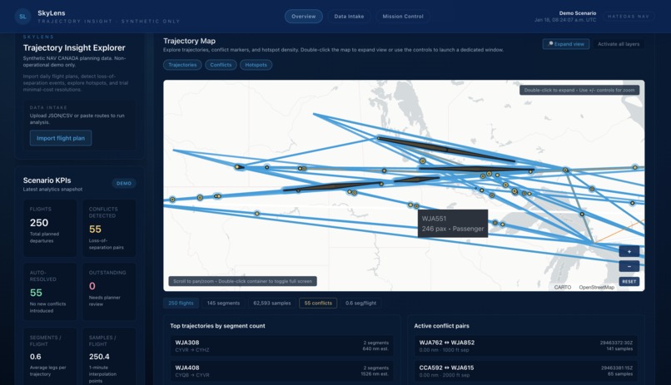This screenshot has height=385, width=671.
Task: Click the WJA551 flight tooltip on map
Action: [453, 224]
